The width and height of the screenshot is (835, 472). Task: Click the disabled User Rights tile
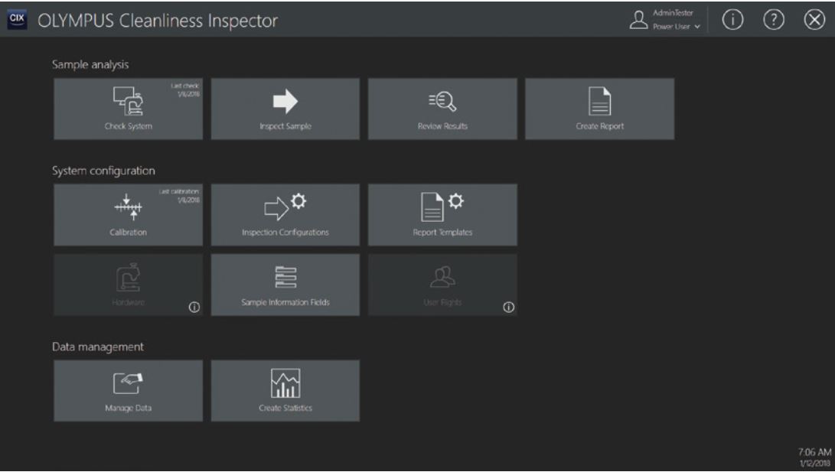coord(442,285)
